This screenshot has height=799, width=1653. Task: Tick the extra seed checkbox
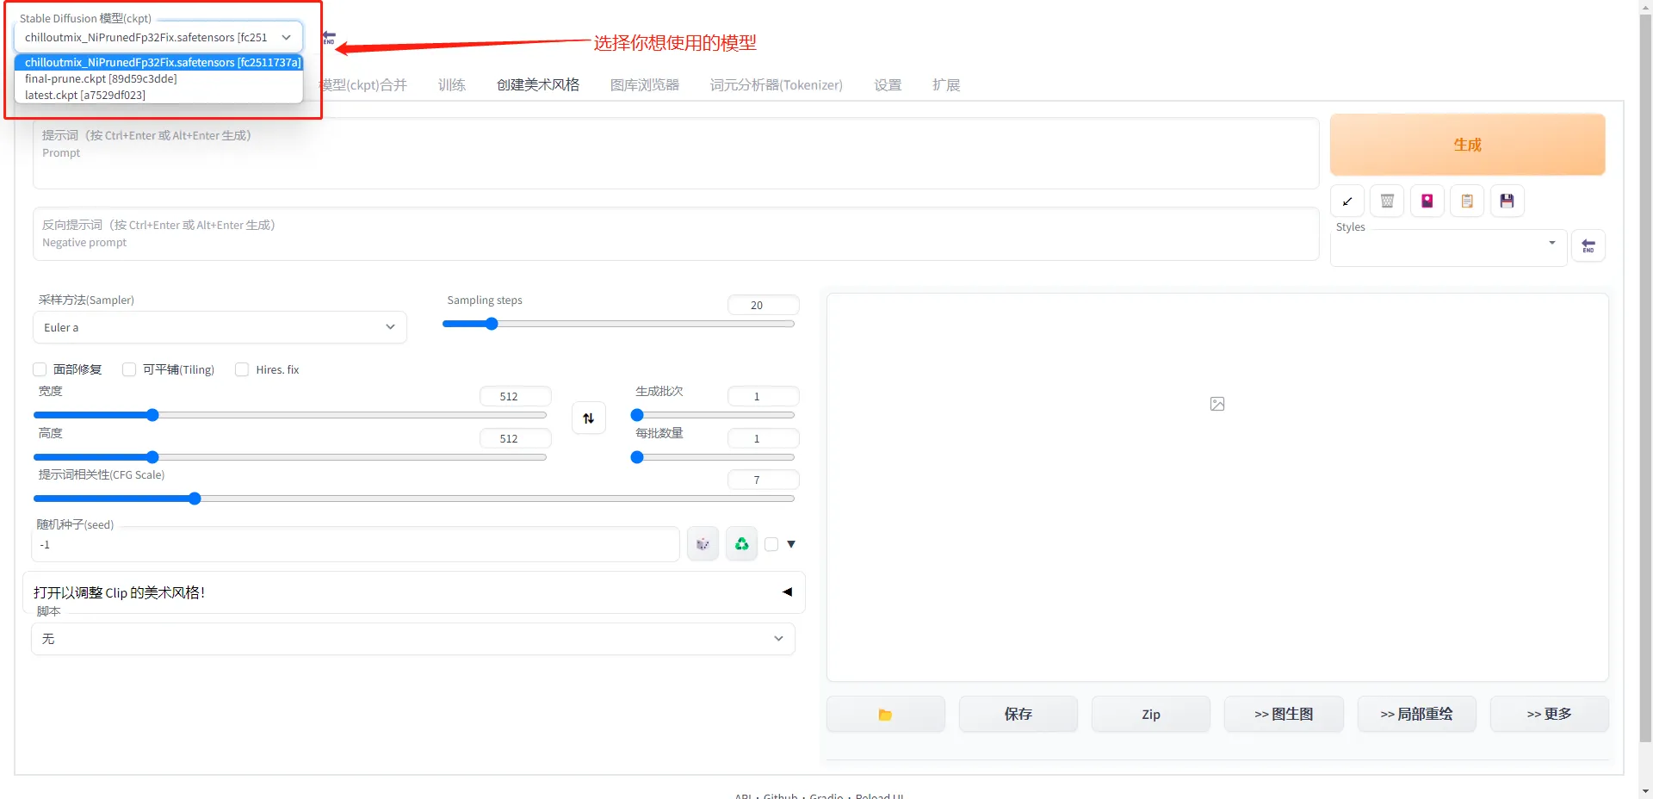[x=771, y=544]
